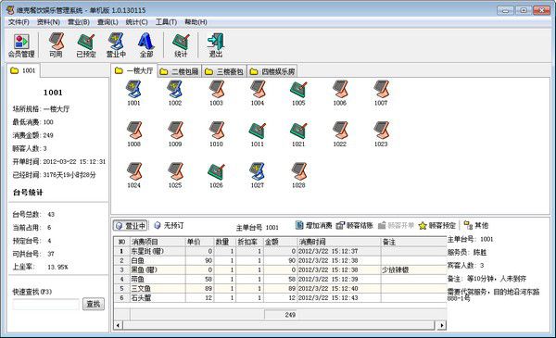Select order row 4 带鱼

(280, 279)
